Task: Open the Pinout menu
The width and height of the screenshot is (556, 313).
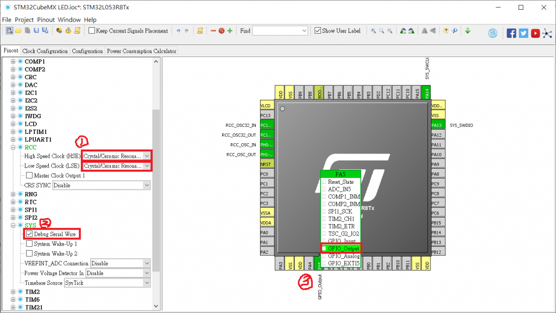Action: point(46,20)
